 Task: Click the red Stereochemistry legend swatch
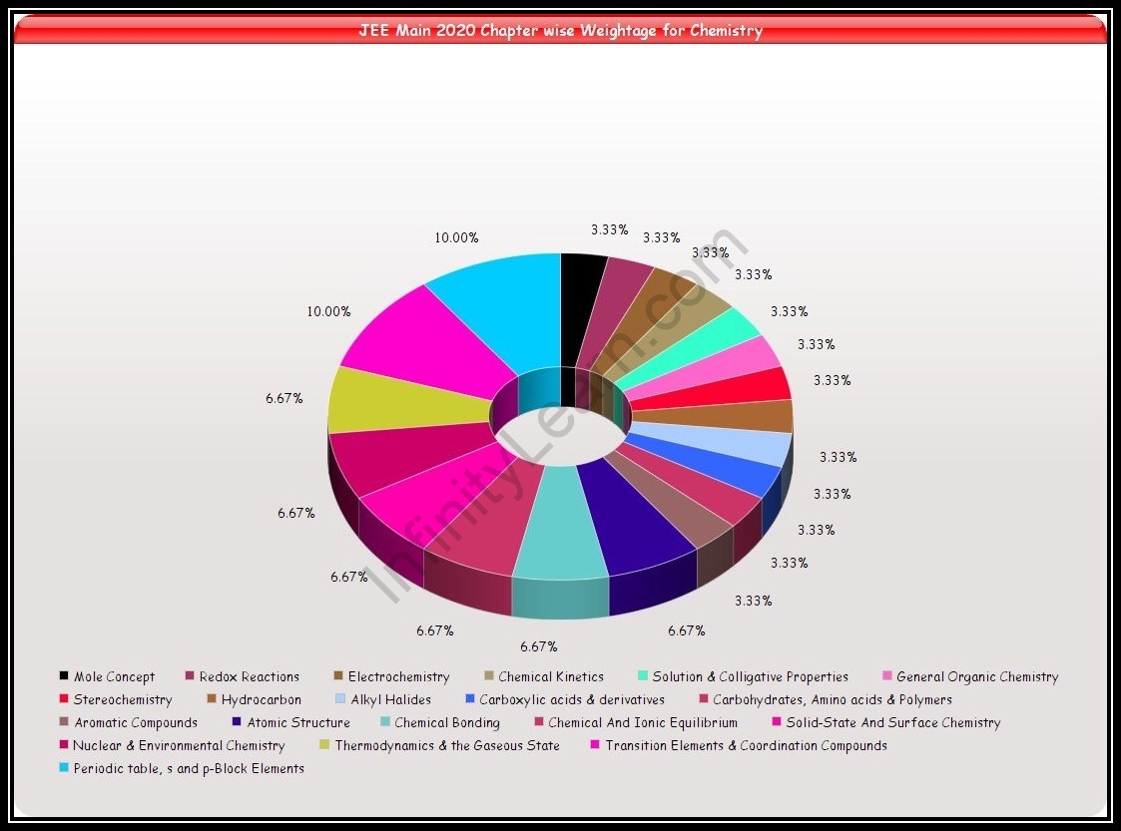click(x=64, y=699)
